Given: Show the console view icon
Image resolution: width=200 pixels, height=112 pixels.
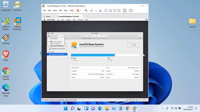Looking at the screenshot, I should pyautogui.click(x=125, y=11).
